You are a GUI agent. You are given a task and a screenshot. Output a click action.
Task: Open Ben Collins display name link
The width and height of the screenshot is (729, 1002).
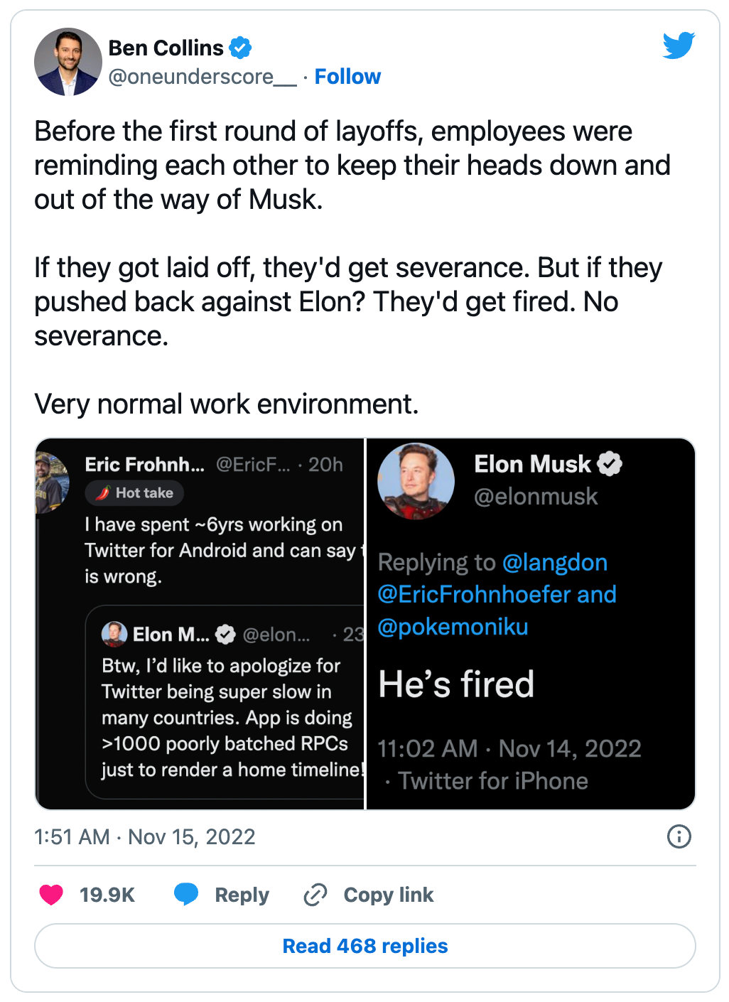coord(166,48)
